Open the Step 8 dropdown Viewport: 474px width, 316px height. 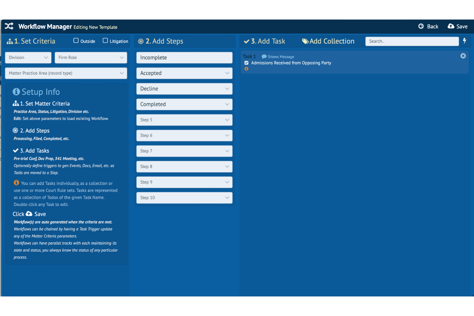click(x=184, y=166)
